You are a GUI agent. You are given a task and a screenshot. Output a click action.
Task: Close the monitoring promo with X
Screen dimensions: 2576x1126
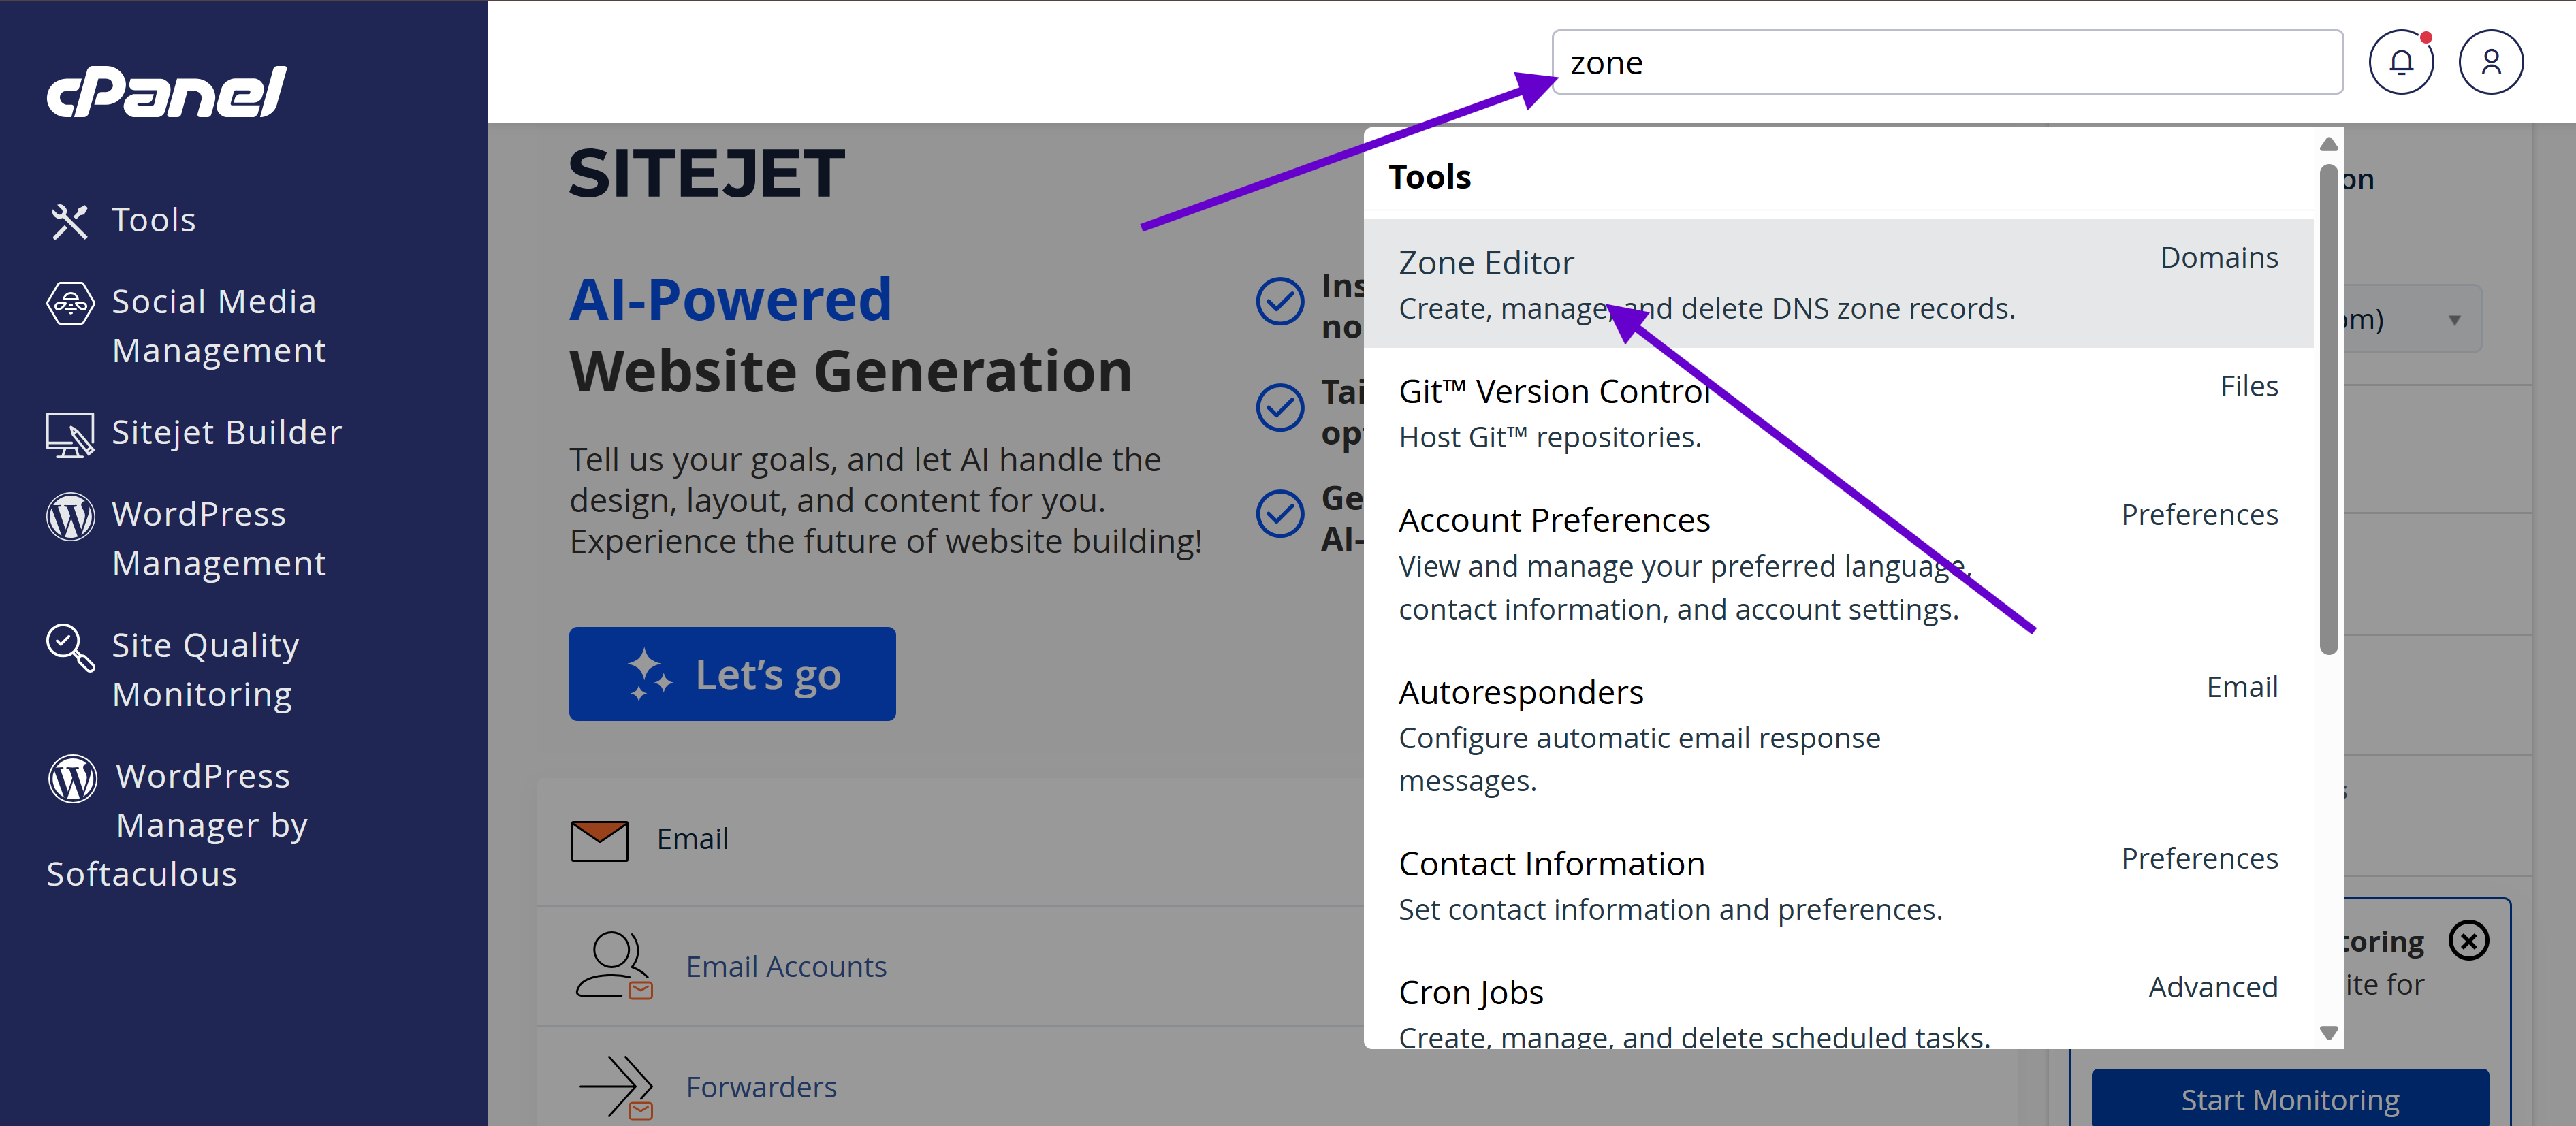pyautogui.click(x=2468, y=940)
